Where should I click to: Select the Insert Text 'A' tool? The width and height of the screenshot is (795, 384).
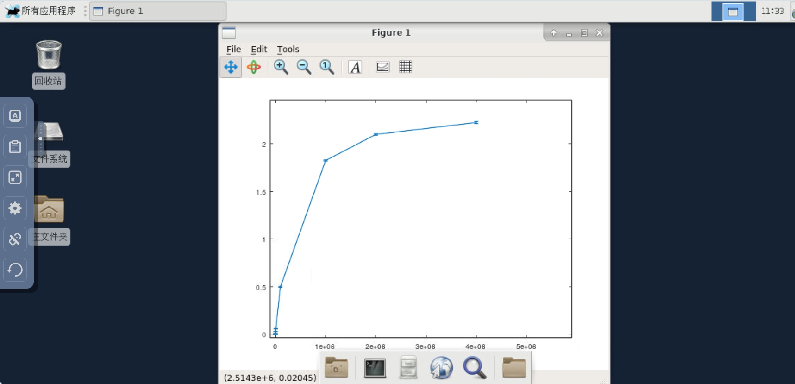(355, 67)
